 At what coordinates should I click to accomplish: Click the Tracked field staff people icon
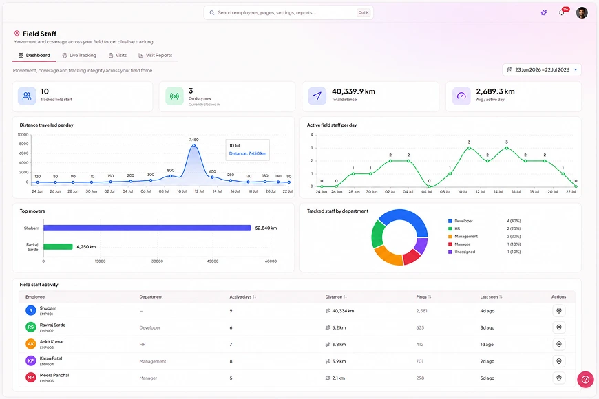tap(27, 96)
